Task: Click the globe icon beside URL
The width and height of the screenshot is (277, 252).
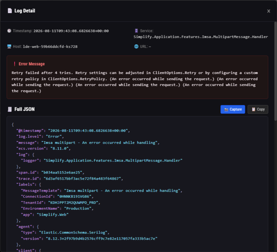Action: [136, 47]
